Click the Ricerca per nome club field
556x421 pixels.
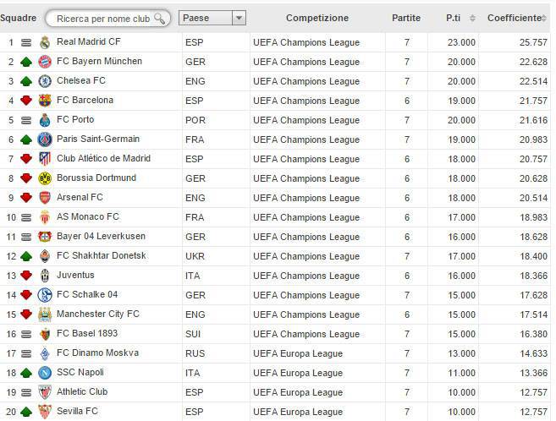coord(107,19)
